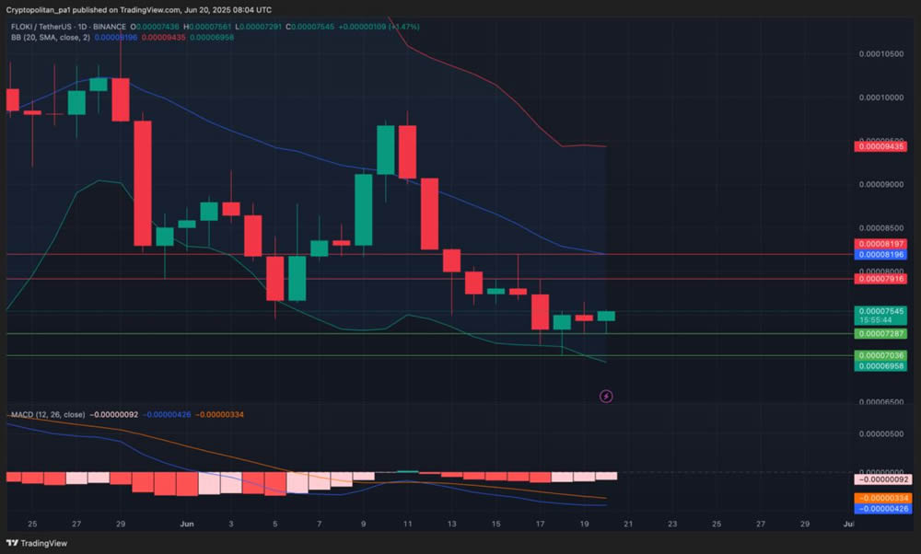Screen dimensions: 921x554
Task: Click the green 0.00007036 support price label
Action: pos(880,355)
